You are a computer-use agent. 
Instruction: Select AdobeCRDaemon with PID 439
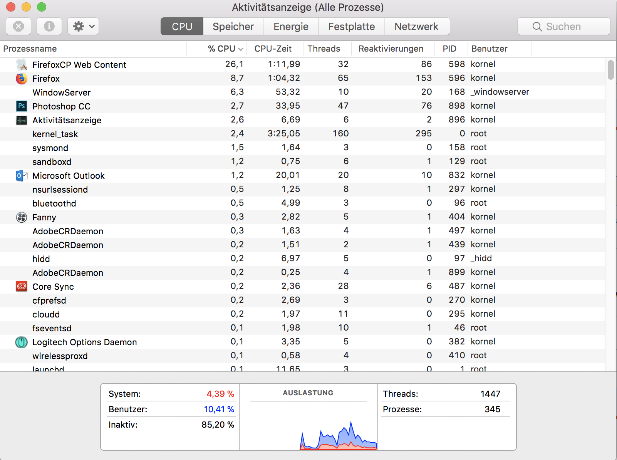tap(302, 245)
